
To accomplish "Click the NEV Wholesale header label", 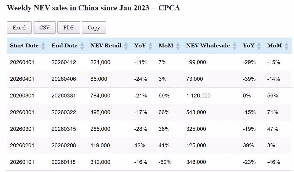I will (208, 46).
